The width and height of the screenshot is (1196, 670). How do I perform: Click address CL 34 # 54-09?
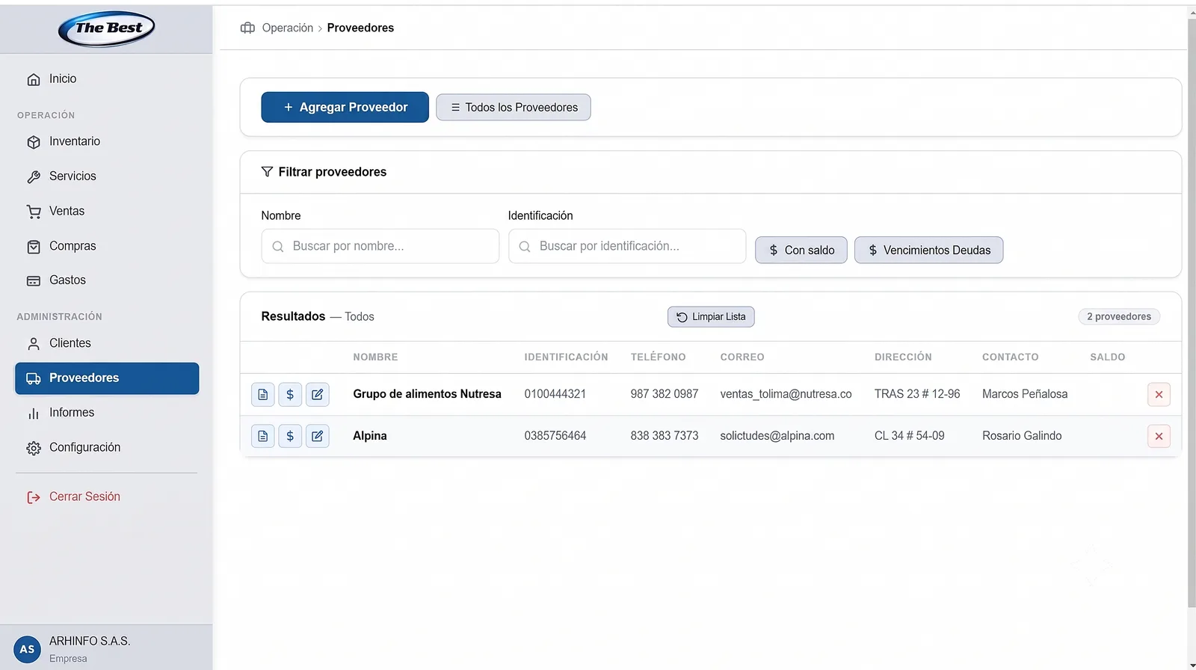click(x=909, y=436)
